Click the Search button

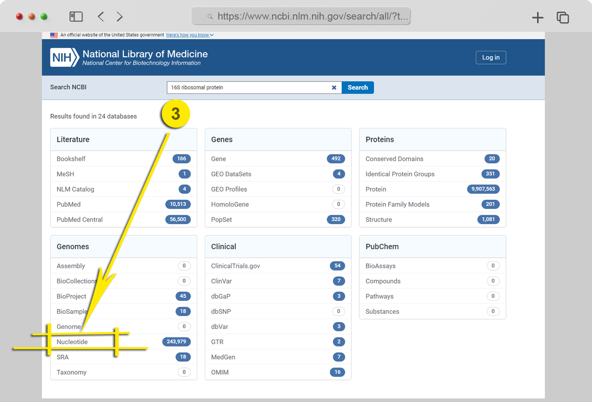click(x=358, y=87)
